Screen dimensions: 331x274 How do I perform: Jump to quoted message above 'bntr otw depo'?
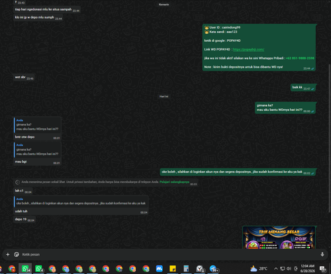point(37,125)
